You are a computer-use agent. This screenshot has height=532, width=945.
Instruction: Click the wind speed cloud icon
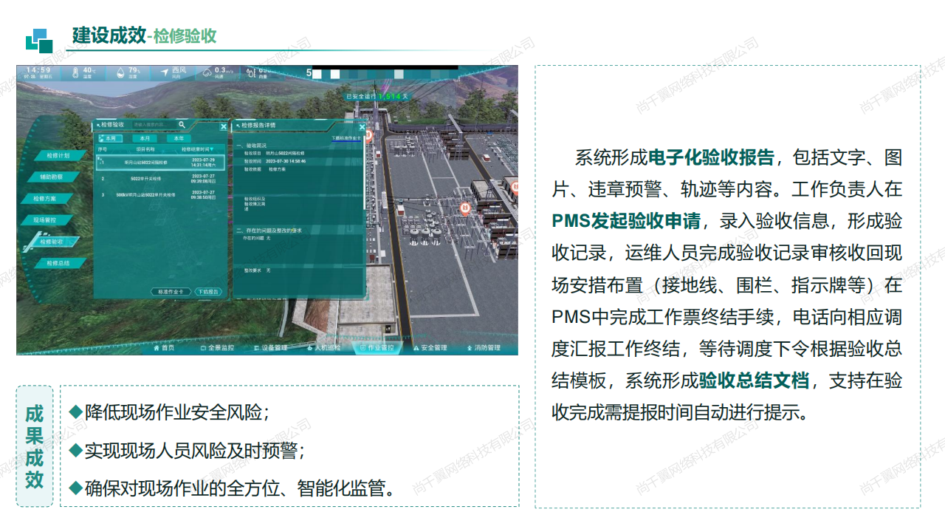207,72
